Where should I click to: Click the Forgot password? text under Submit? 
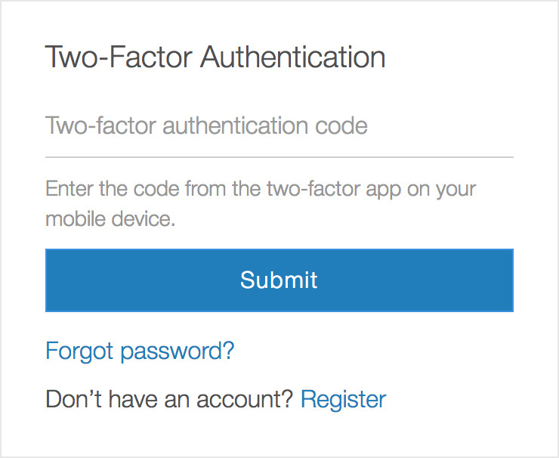coord(140,351)
